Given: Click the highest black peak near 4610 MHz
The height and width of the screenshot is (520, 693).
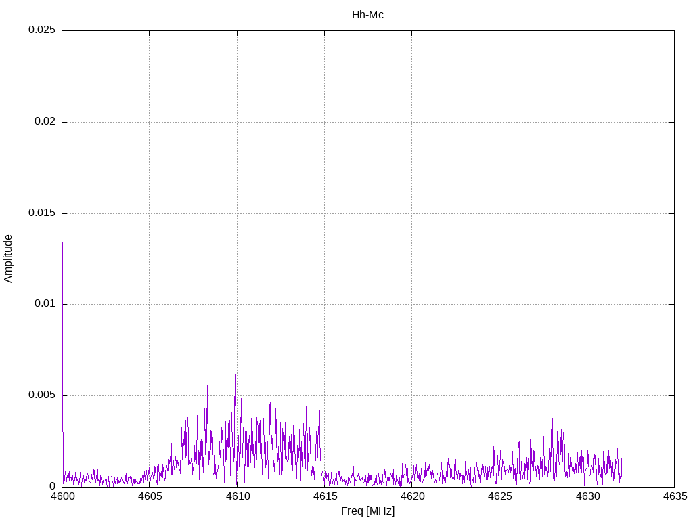Looking at the screenshot, I should click(x=235, y=375).
